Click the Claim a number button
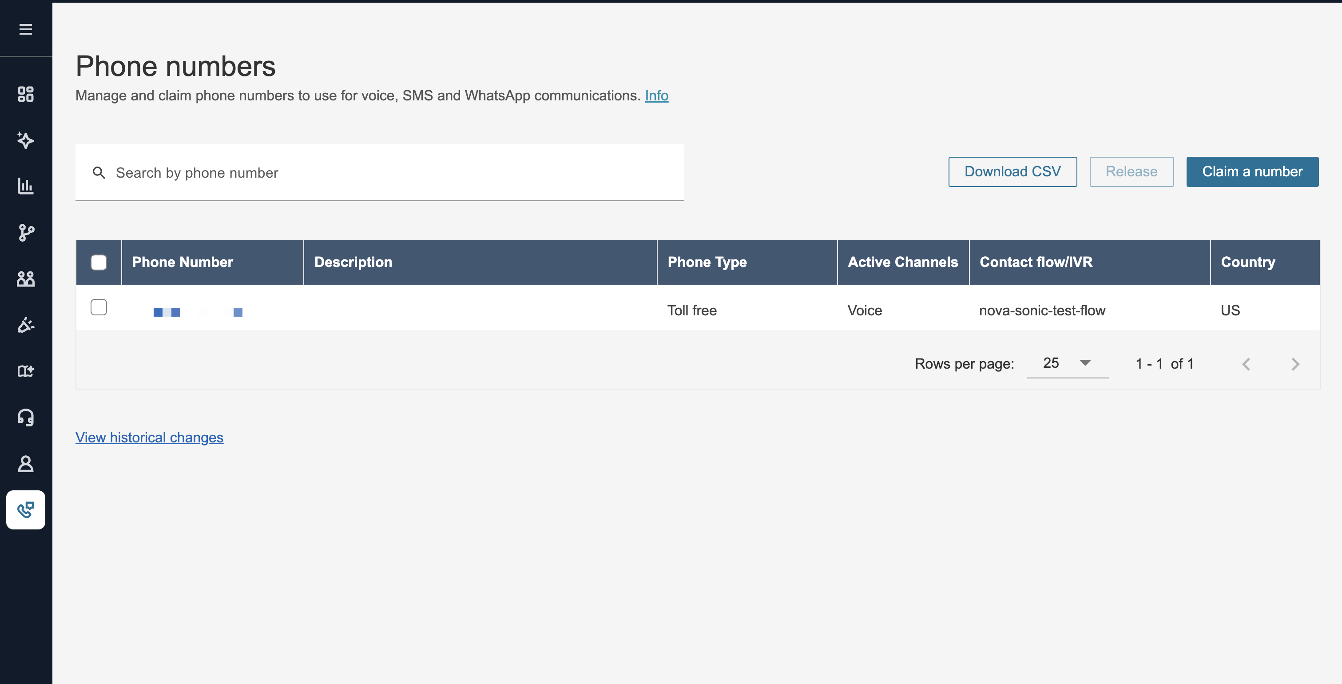This screenshot has height=684, width=1342. point(1252,171)
